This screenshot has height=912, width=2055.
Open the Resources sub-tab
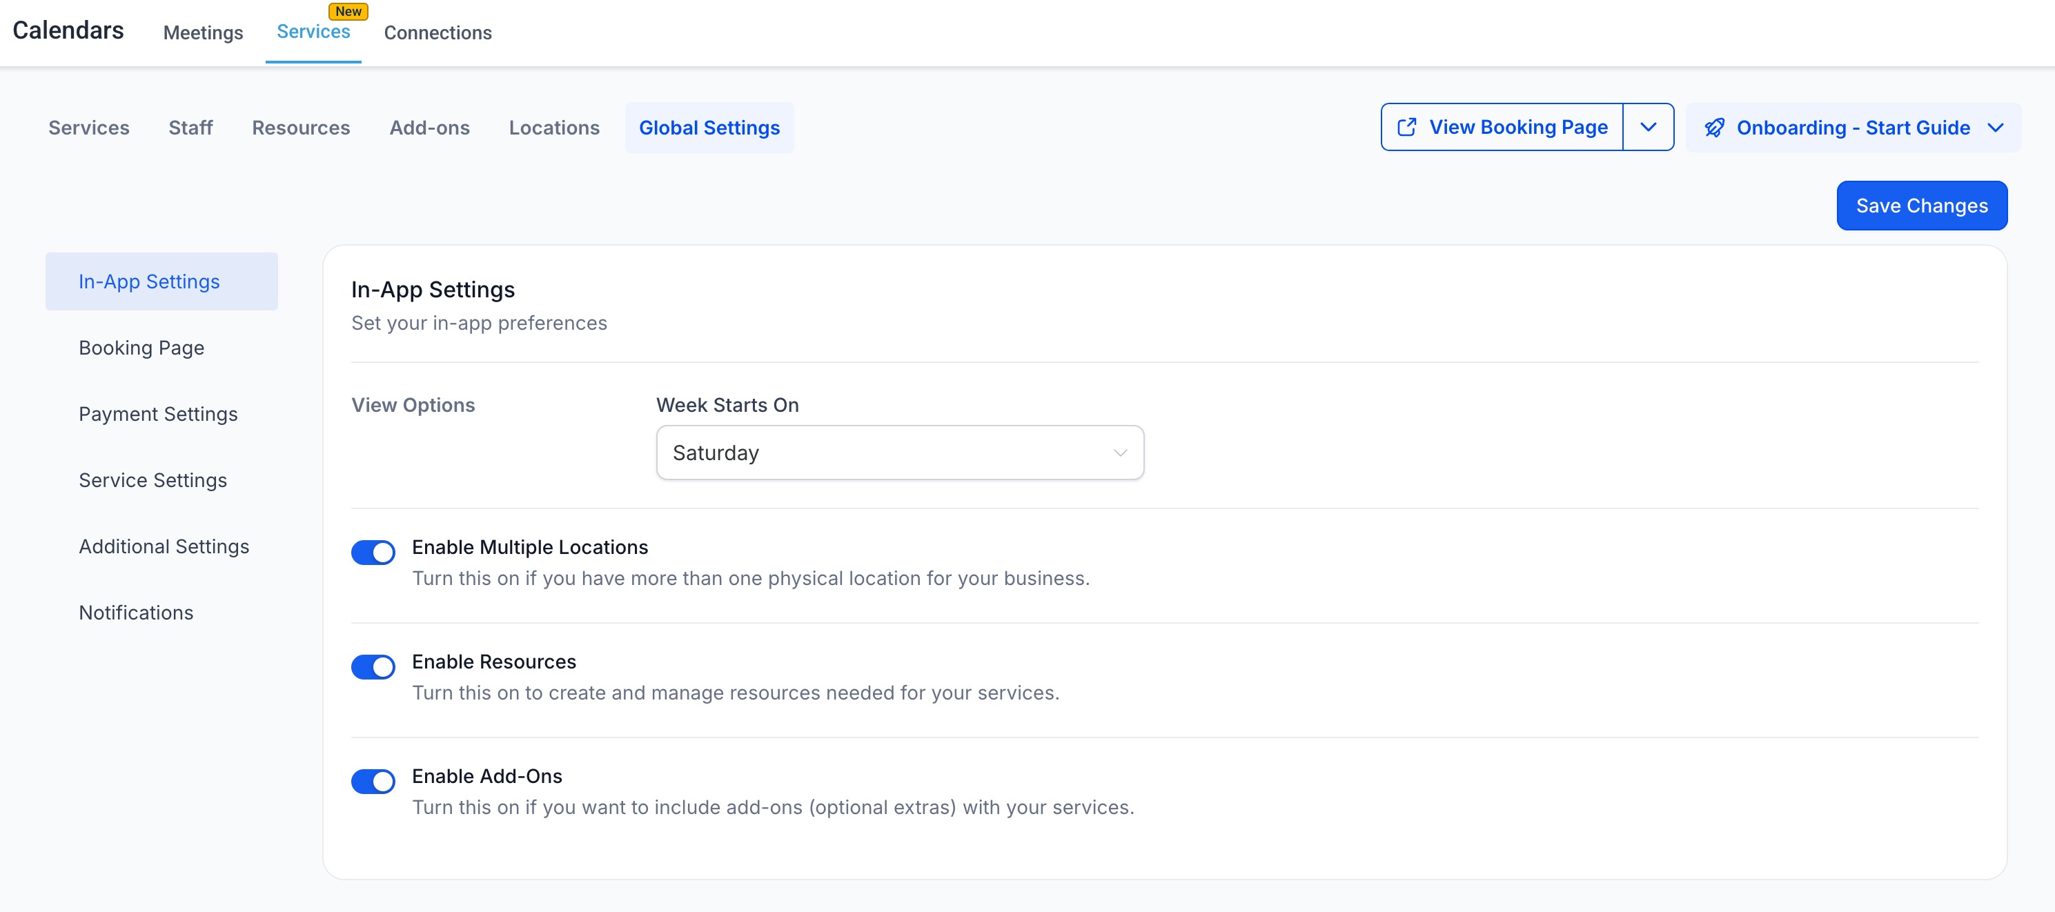coord(301,128)
